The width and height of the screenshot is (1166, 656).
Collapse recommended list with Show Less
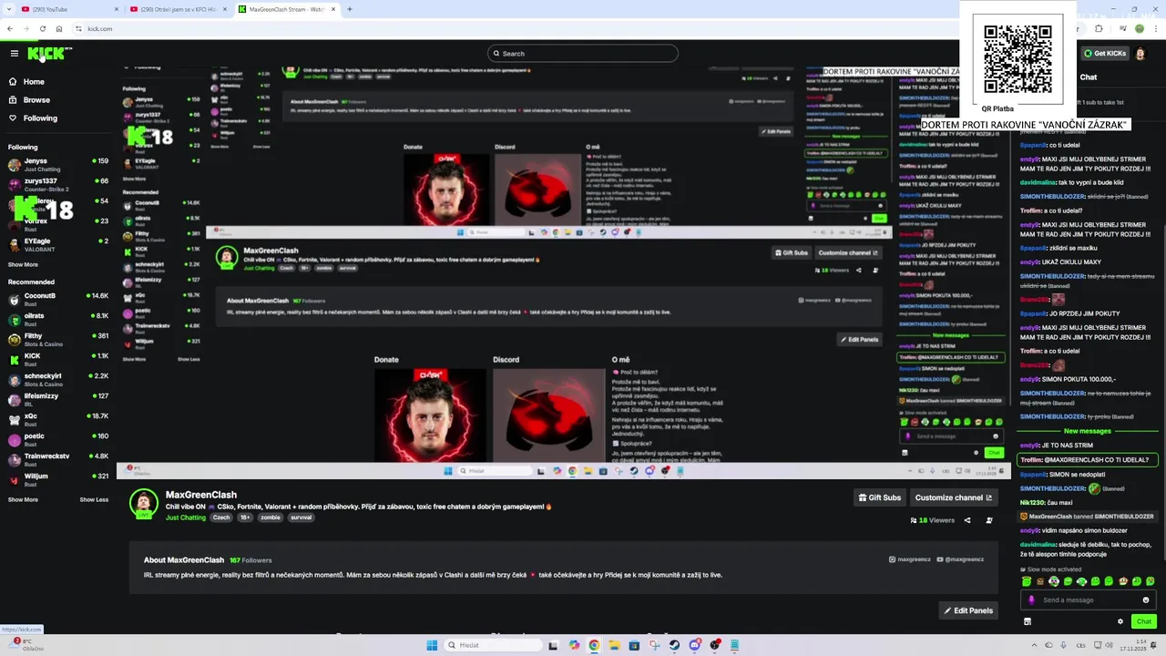pyautogui.click(x=94, y=500)
